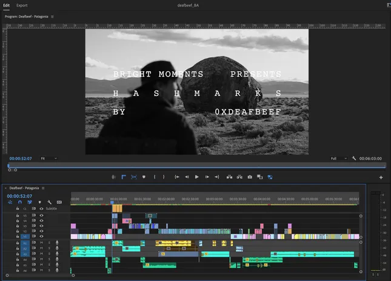Image resolution: width=391 pixels, height=281 pixels.
Task: Click video tracks vertical zoom handle
Action: 361,216
